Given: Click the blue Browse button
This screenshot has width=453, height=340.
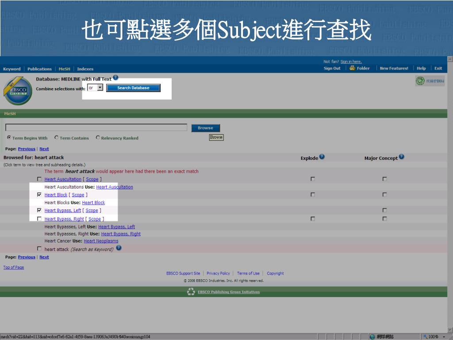Looking at the screenshot, I should [x=206, y=128].
